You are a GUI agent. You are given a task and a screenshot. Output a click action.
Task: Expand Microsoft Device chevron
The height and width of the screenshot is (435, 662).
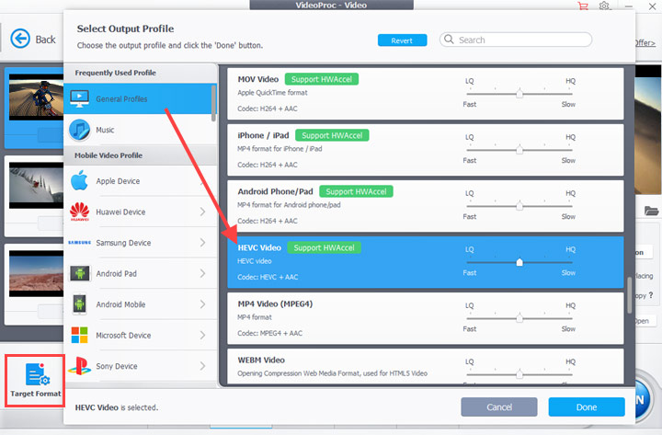(202, 335)
